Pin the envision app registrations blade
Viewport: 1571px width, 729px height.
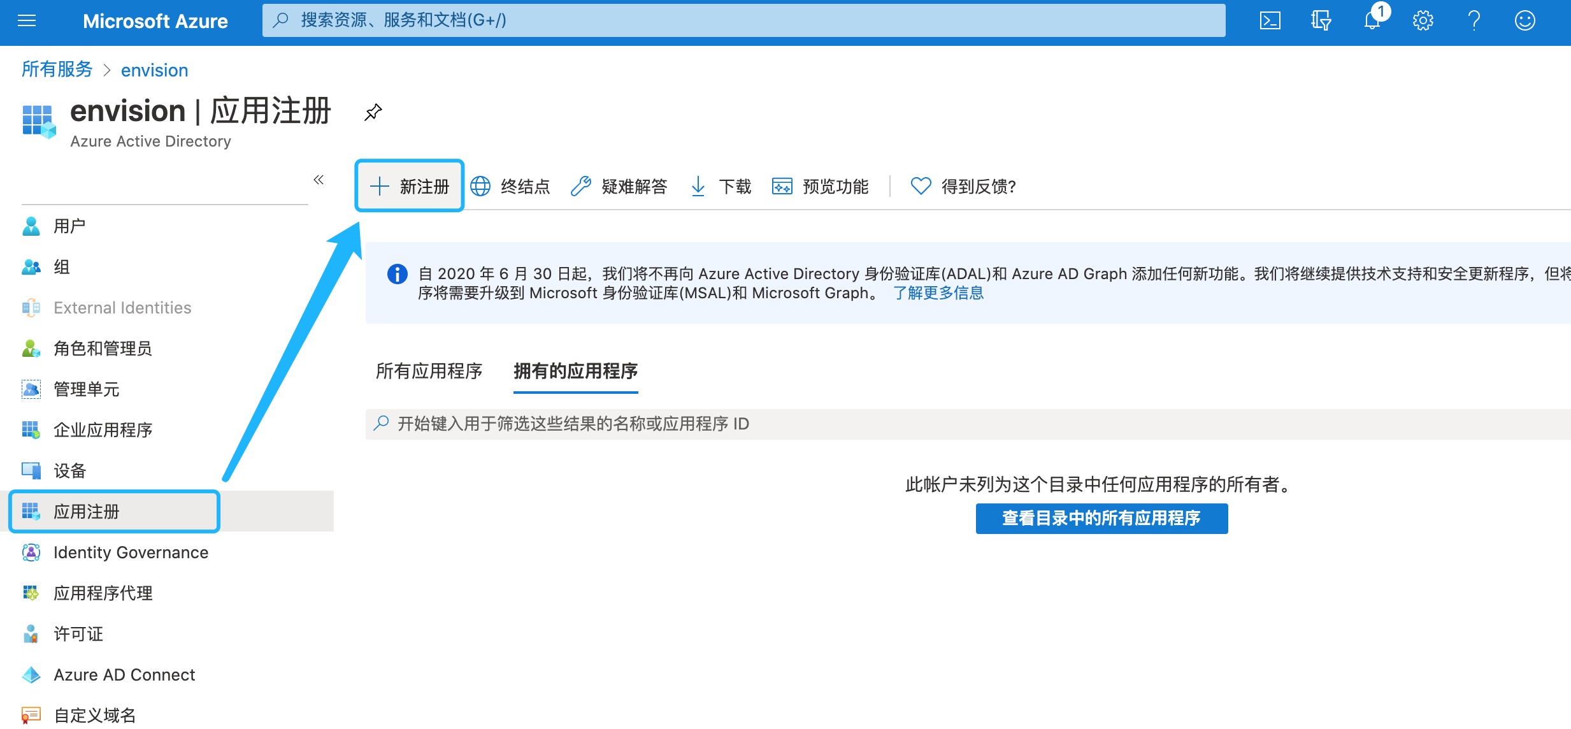click(x=373, y=112)
